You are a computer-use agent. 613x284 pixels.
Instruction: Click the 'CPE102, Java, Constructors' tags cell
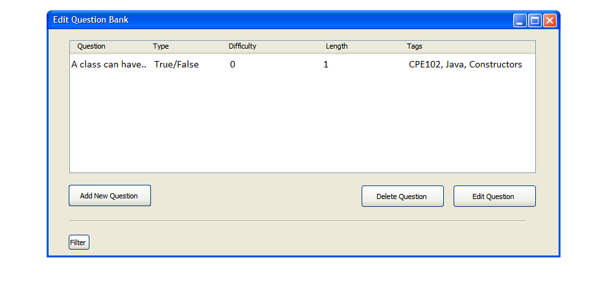click(465, 65)
